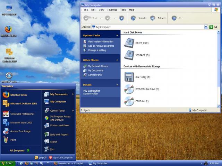Open Microsoft Outlook 2003 desktop icon
222x166 pixels.
pyautogui.click(x=9, y=55)
